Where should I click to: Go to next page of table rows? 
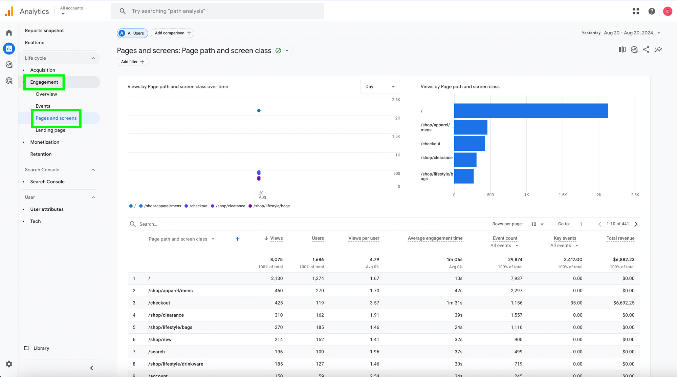tap(636, 224)
